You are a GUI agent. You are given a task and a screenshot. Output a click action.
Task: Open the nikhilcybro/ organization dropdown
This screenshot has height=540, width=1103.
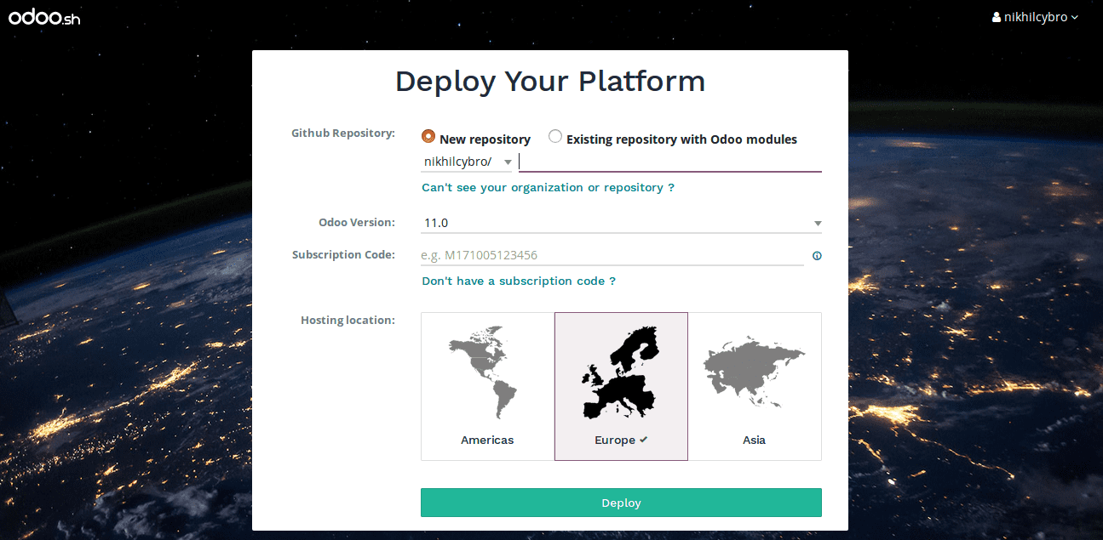[x=468, y=162]
